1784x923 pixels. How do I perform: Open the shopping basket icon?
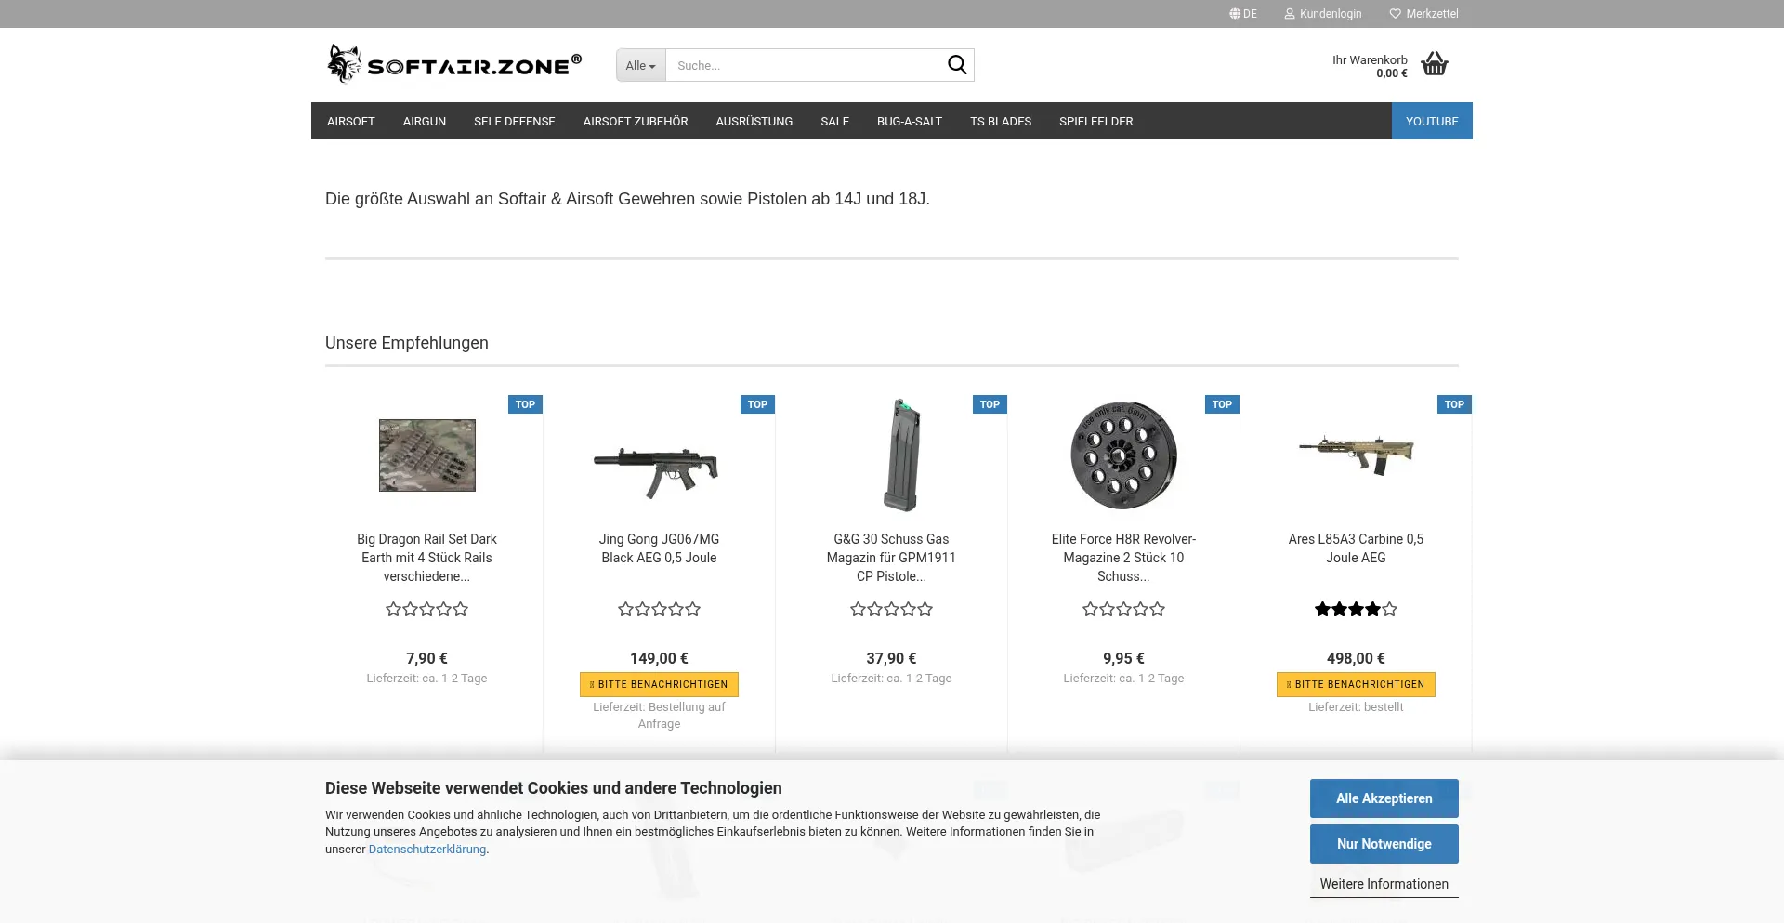click(1435, 64)
